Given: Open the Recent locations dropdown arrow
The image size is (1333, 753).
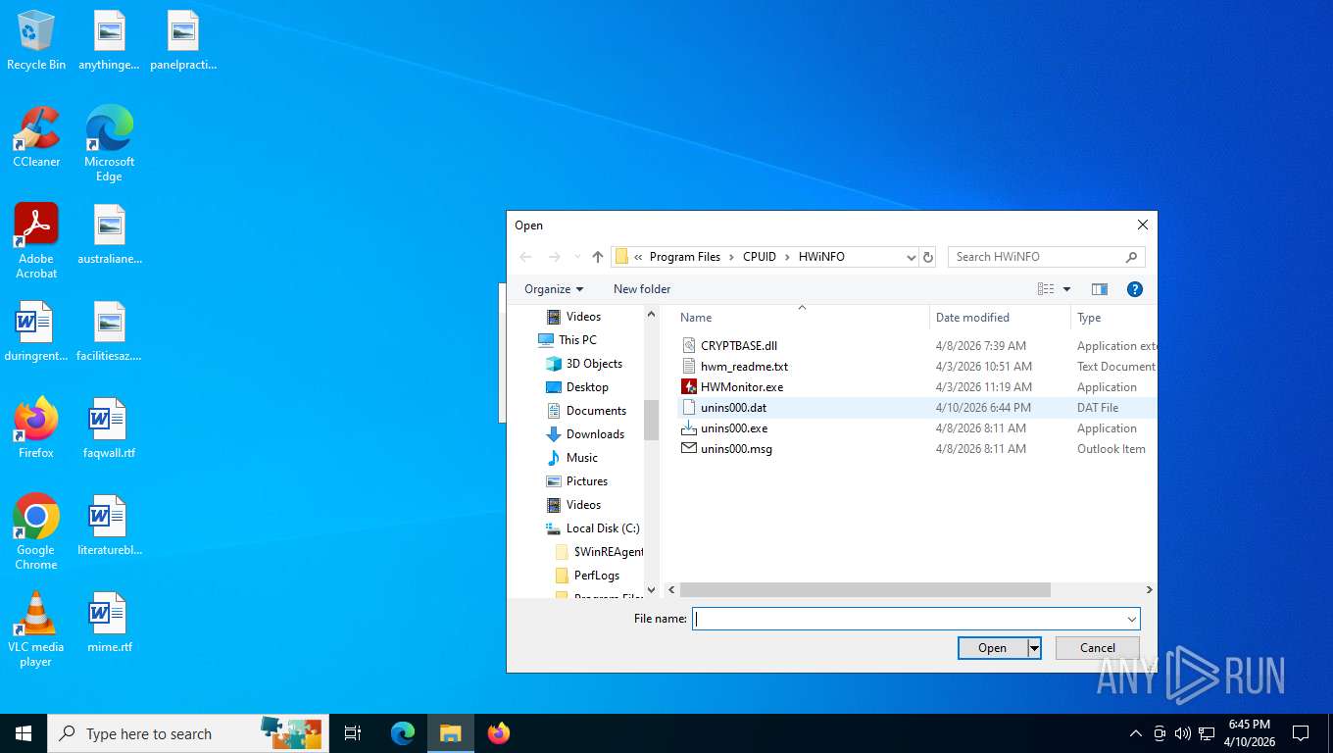Looking at the screenshot, I should click(x=577, y=257).
